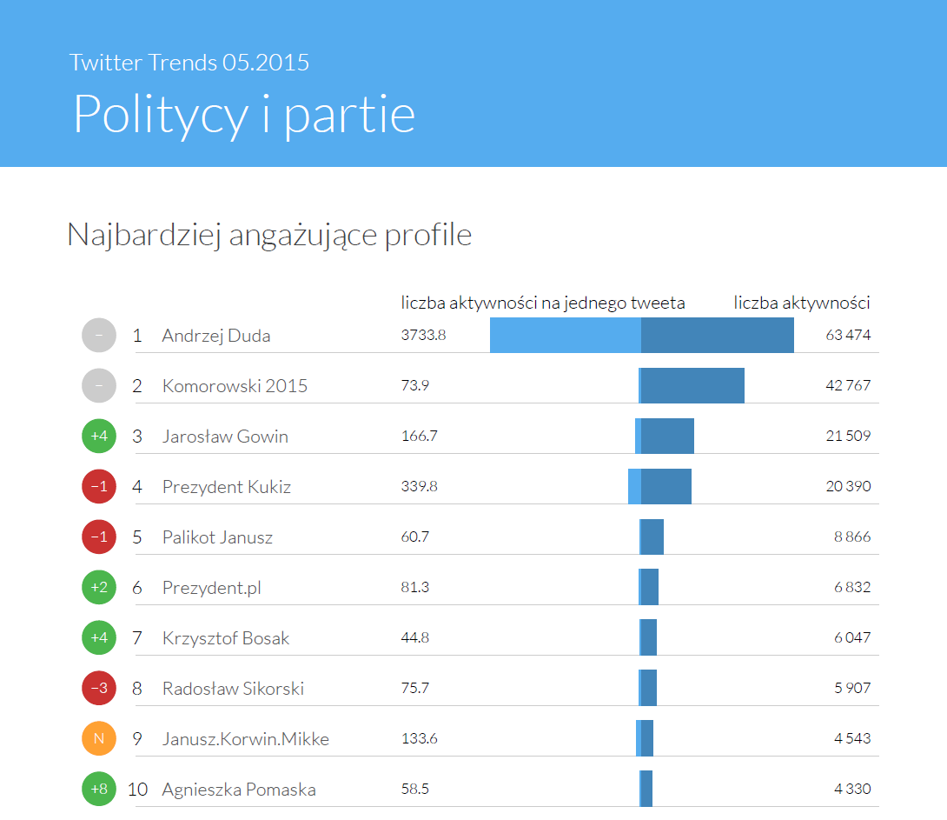Click the gray dash badge next to Komorowski 2015

tap(98, 385)
